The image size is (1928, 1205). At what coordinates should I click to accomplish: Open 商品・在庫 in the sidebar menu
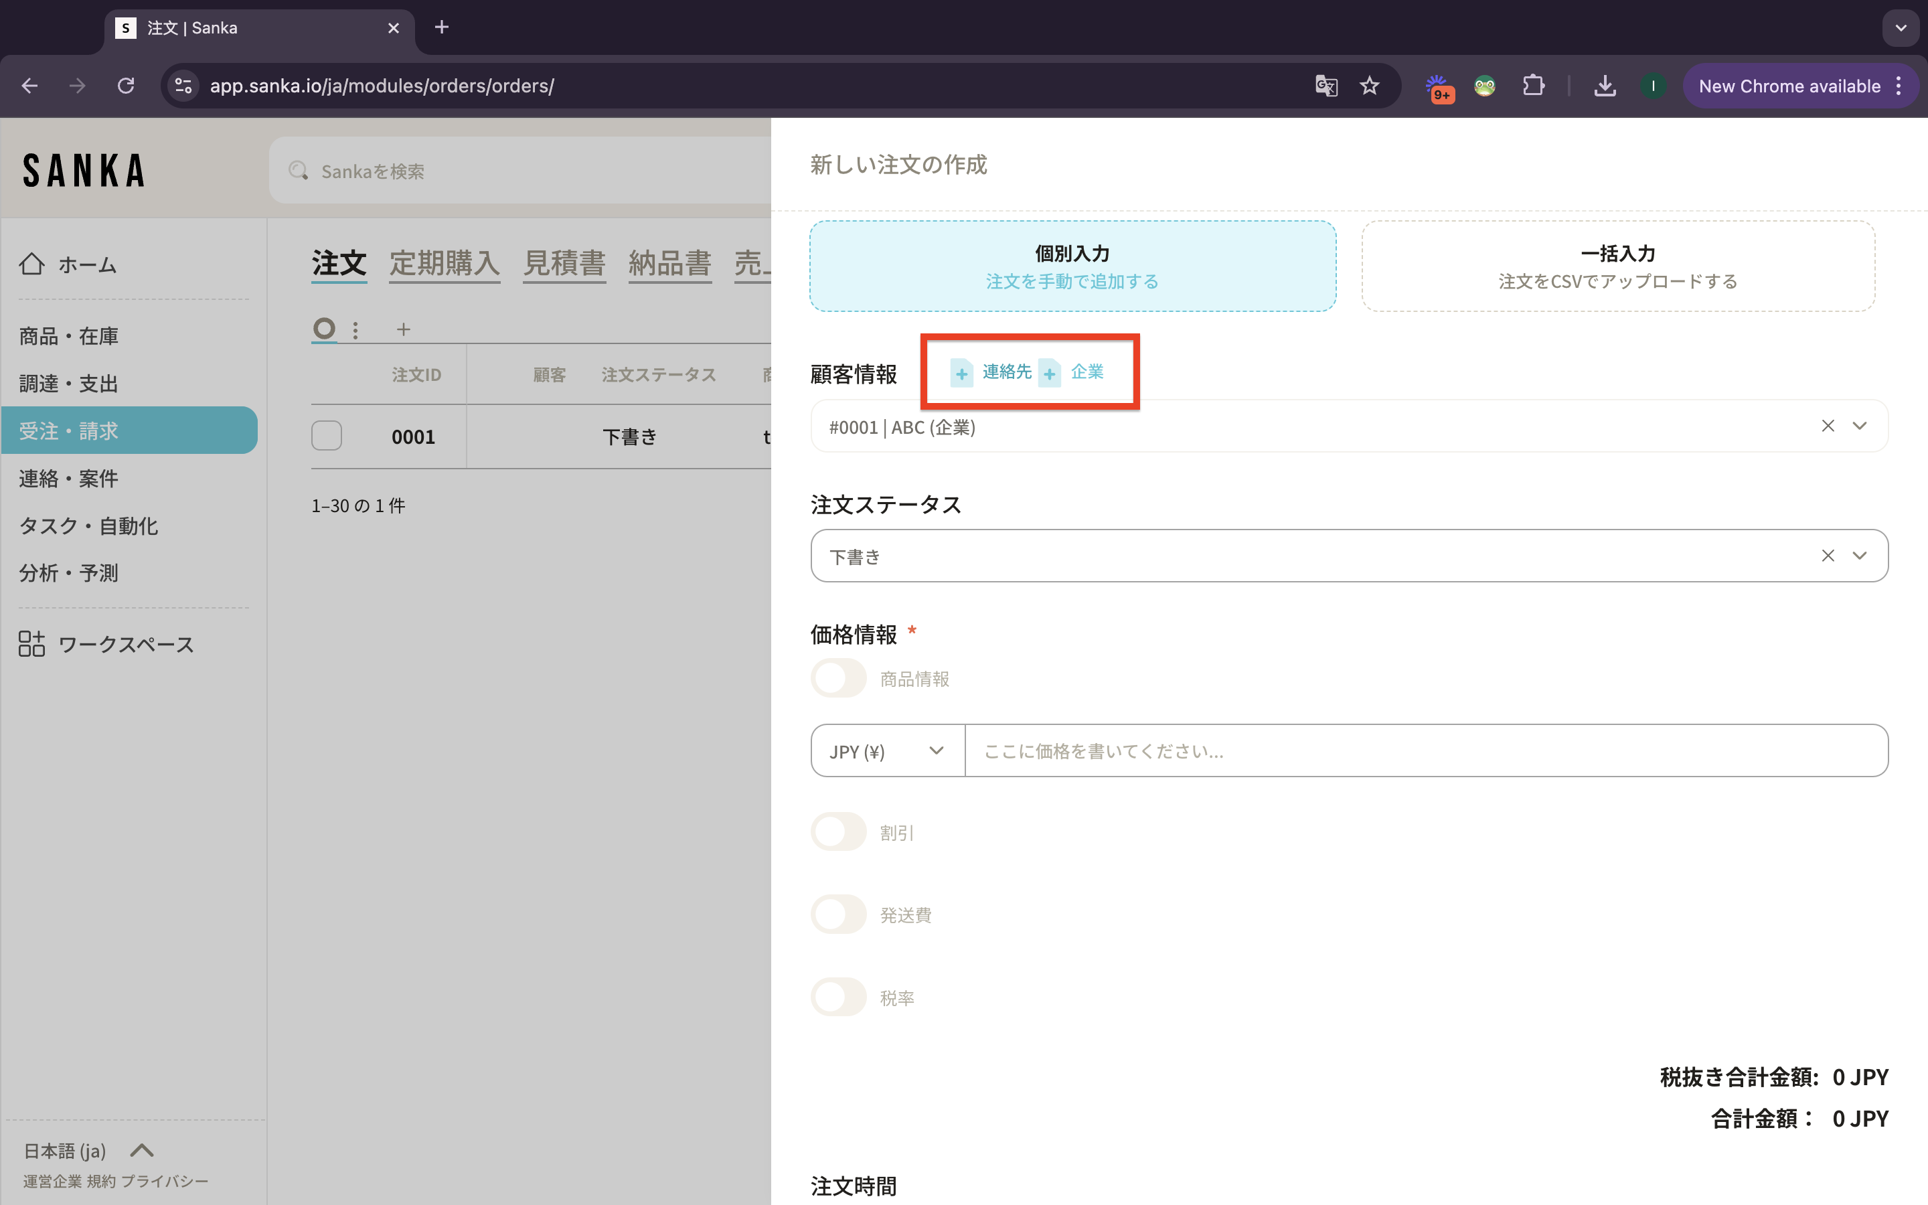click(x=68, y=336)
